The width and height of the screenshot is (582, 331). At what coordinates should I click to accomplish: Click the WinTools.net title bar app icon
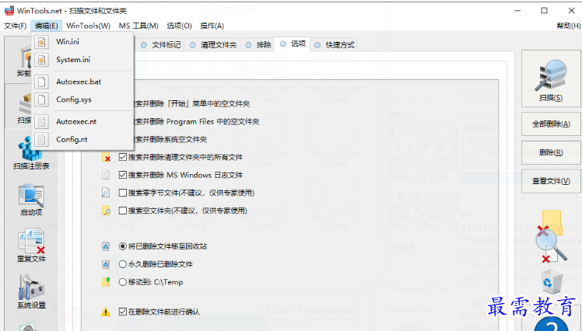9,10
